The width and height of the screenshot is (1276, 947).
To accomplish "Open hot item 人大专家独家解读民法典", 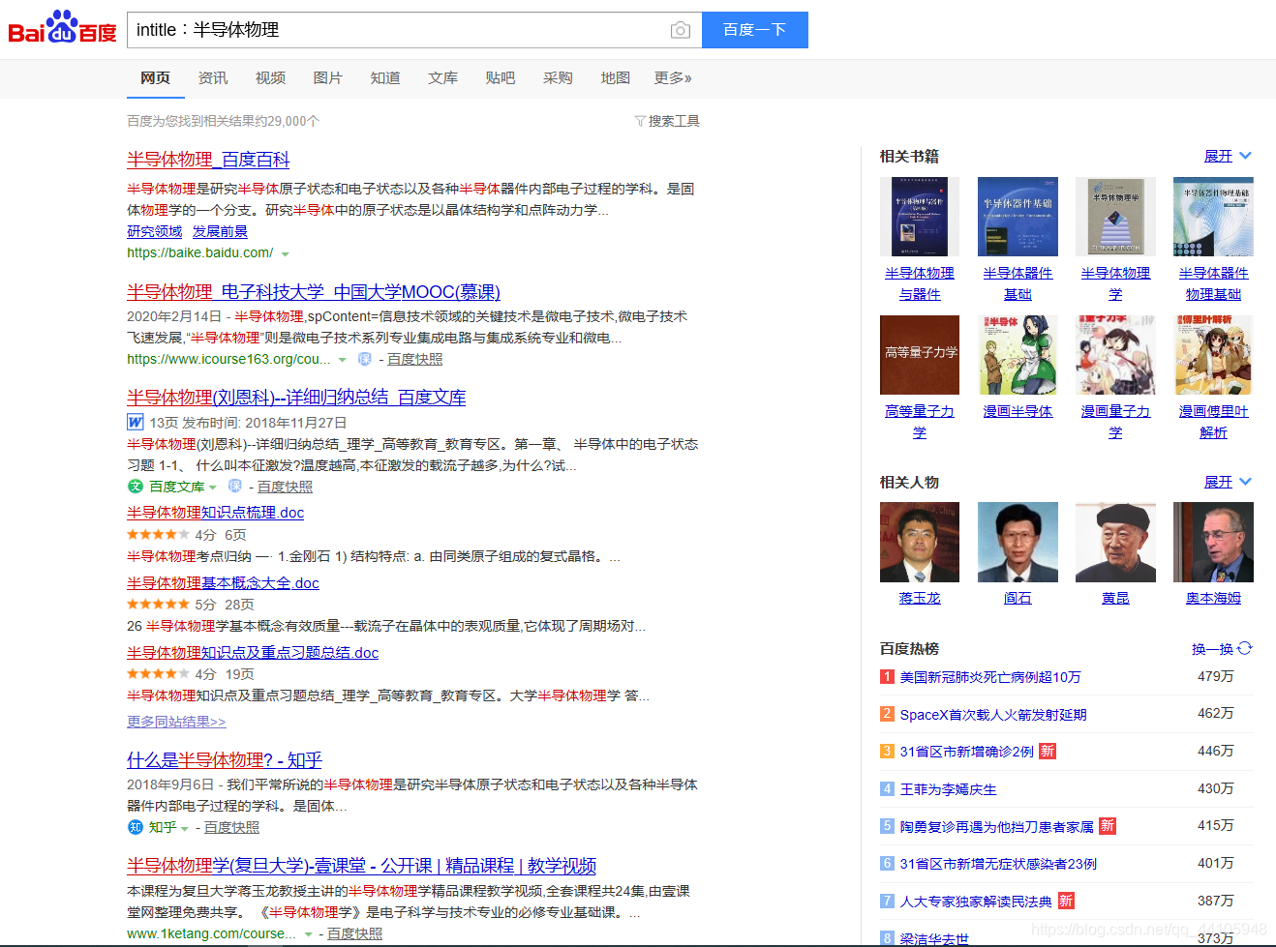I will (976, 902).
